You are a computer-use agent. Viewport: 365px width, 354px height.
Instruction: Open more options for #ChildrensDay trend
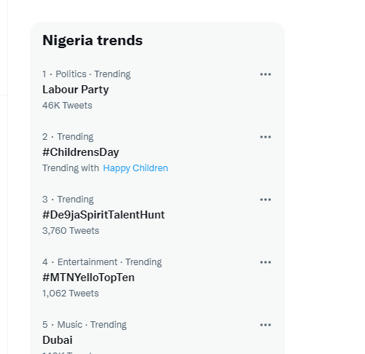point(265,137)
